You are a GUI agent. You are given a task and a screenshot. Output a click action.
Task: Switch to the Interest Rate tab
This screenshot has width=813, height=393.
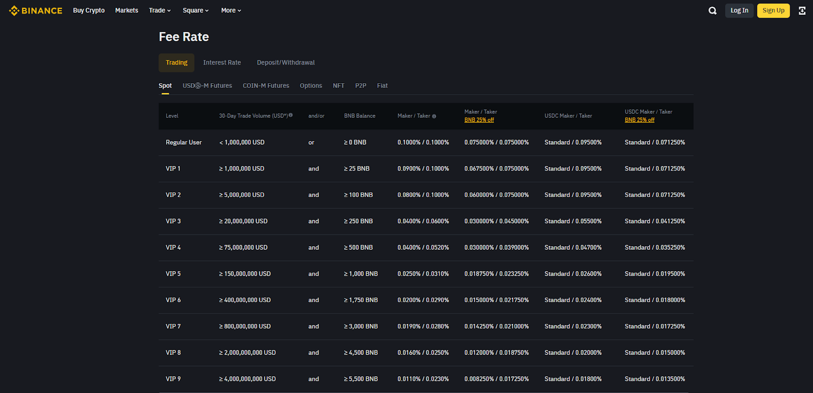(222, 62)
